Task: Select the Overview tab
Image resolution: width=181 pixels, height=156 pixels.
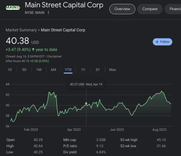Action: 122,9
